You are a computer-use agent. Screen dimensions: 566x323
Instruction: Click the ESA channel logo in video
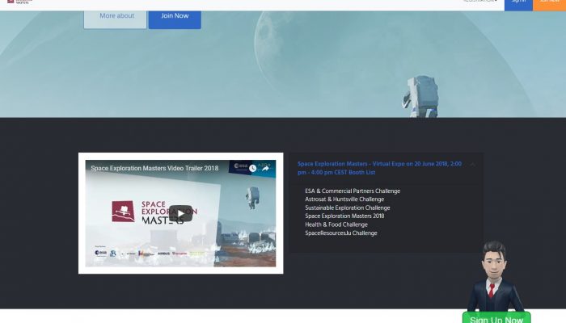(x=239, y=168)
